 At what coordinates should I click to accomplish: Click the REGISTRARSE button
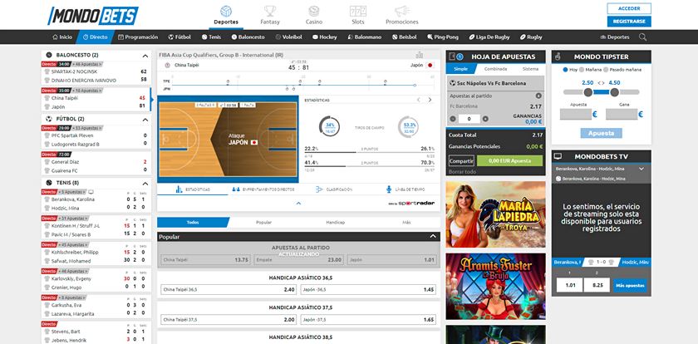629,22
